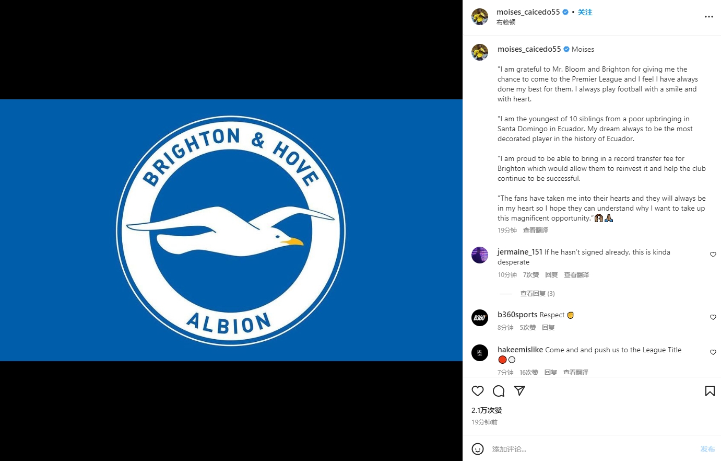Image resolution: width=721 pixels, height=461 pixels.
Task: Expand the 查看回复 (3) replies
Action: pos(537,294)
